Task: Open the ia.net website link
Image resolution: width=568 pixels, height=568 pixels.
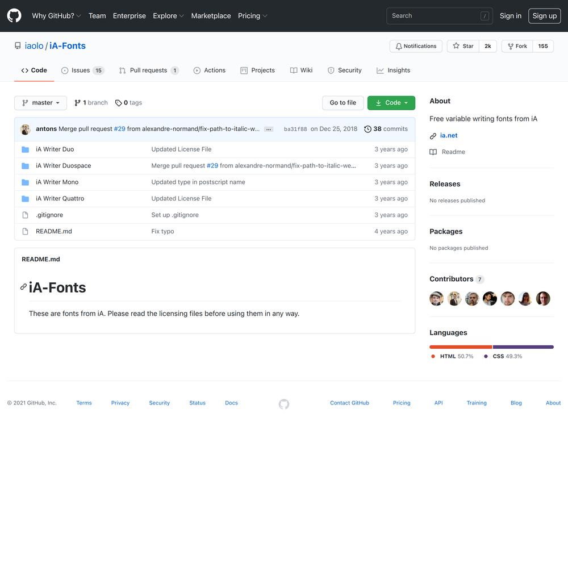Action: (x=449, y=135)
